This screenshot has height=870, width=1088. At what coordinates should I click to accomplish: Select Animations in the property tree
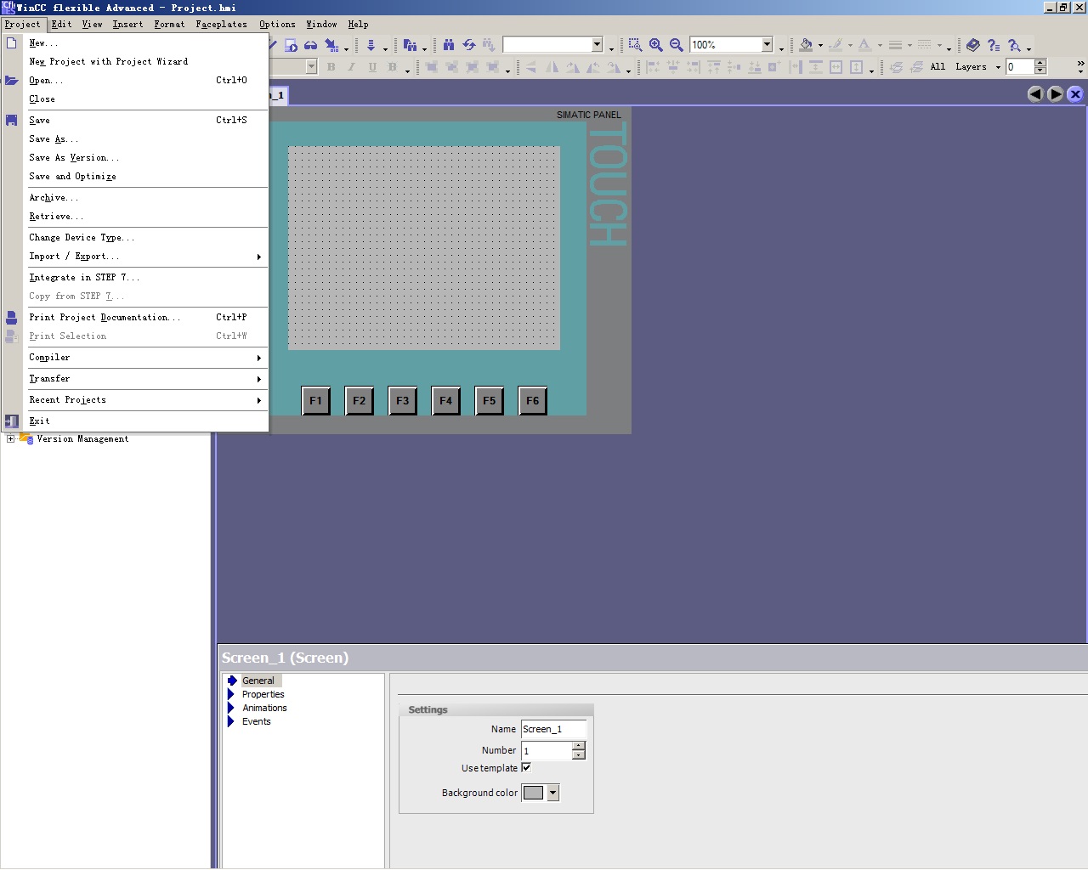tap(264, 708)
